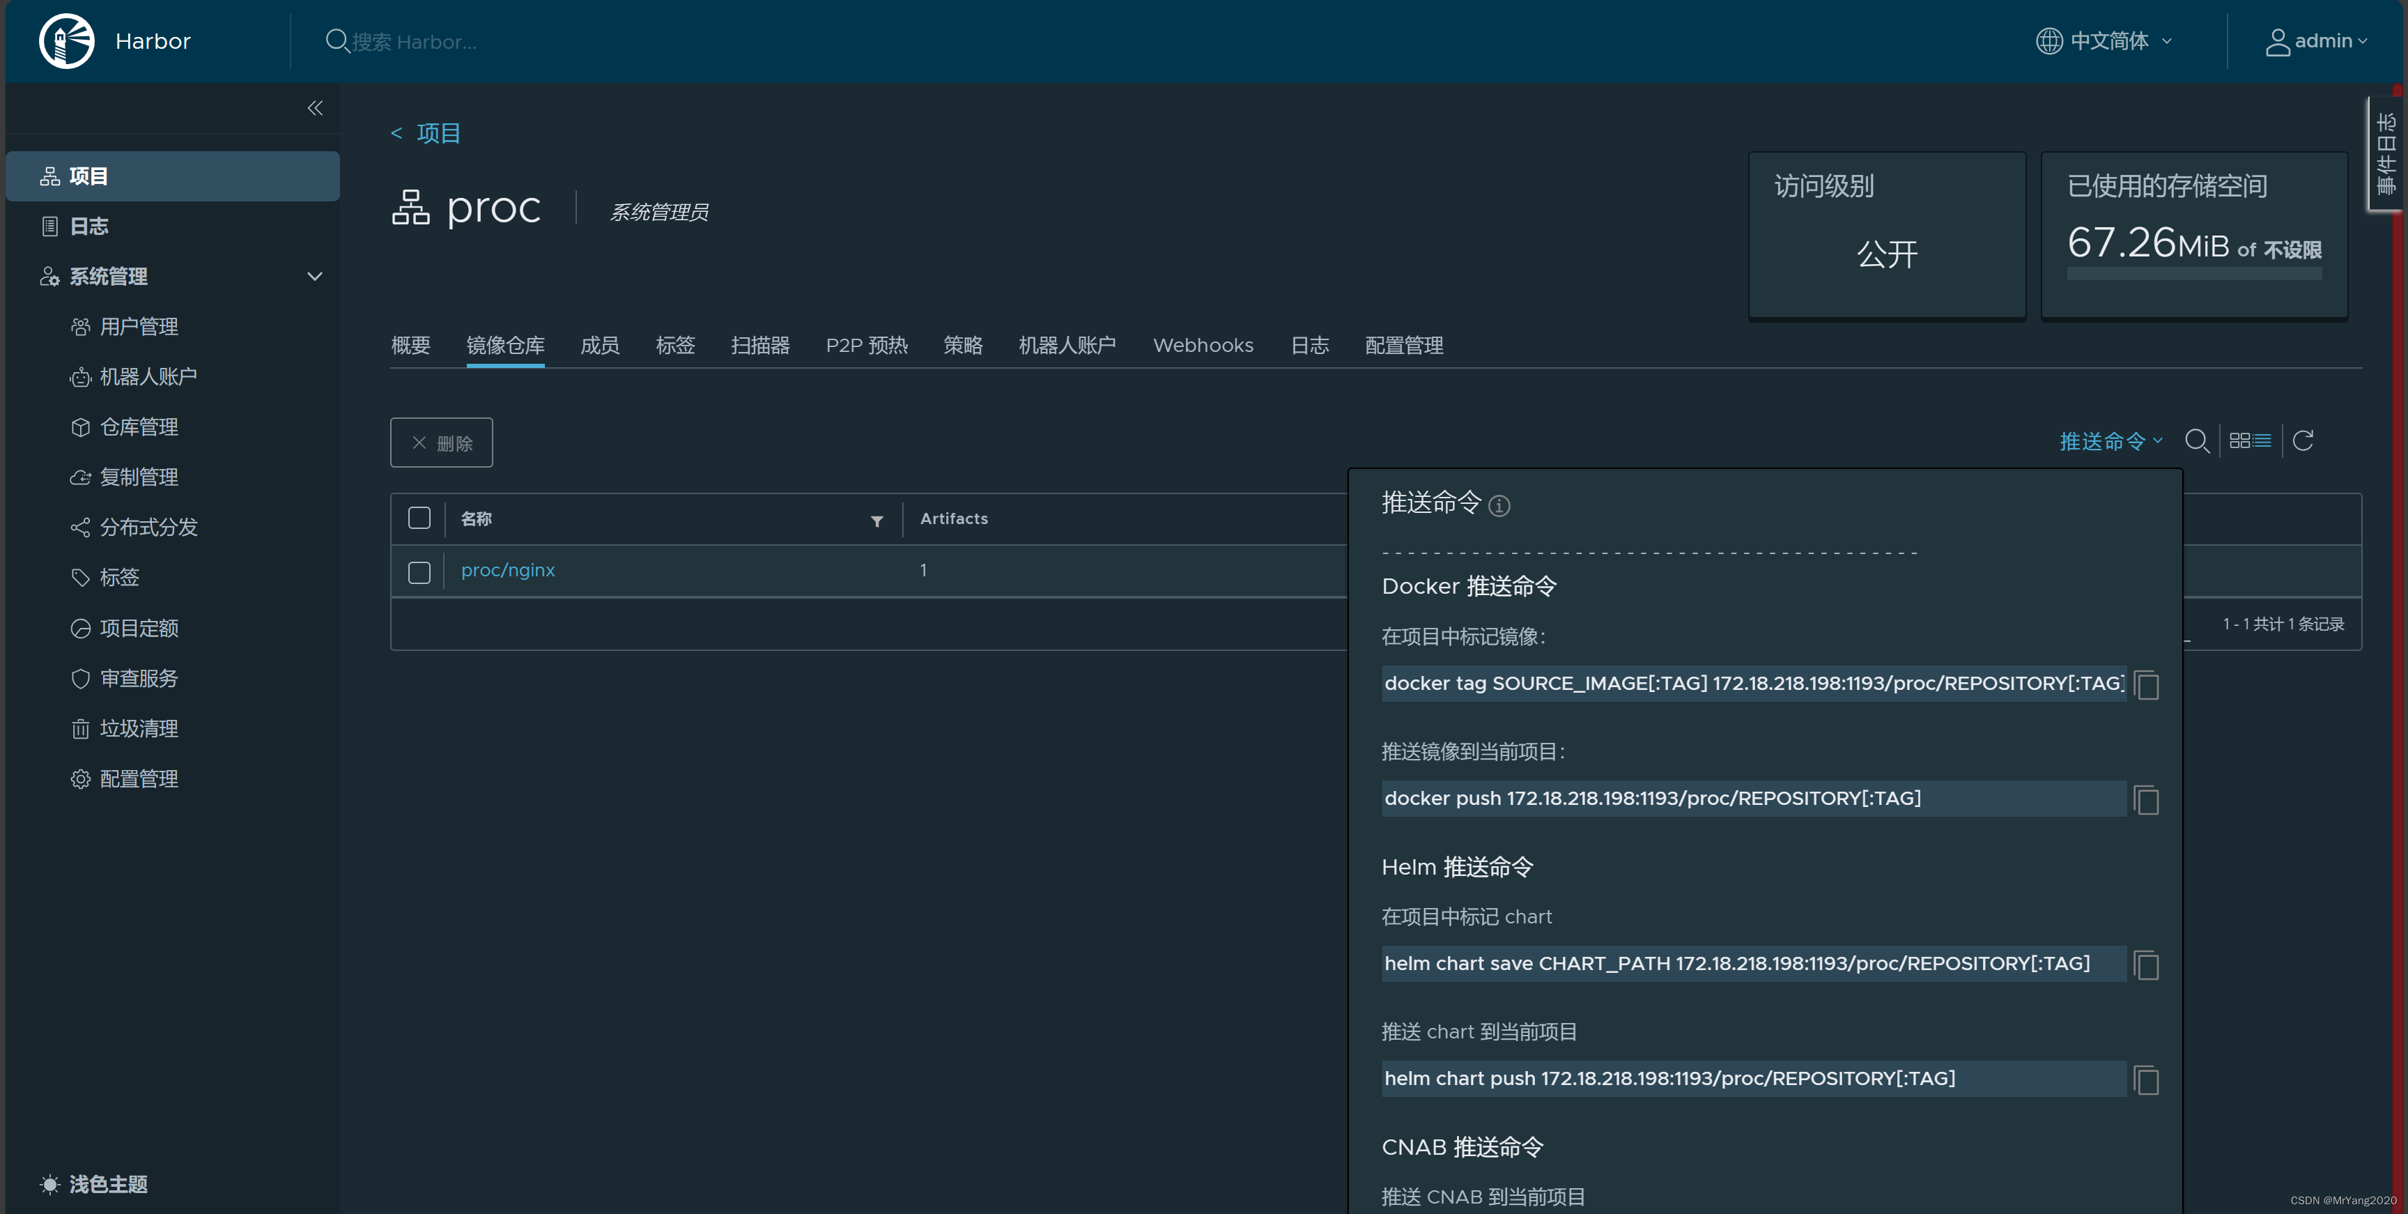Copy the docker push command

[2146, 799]
